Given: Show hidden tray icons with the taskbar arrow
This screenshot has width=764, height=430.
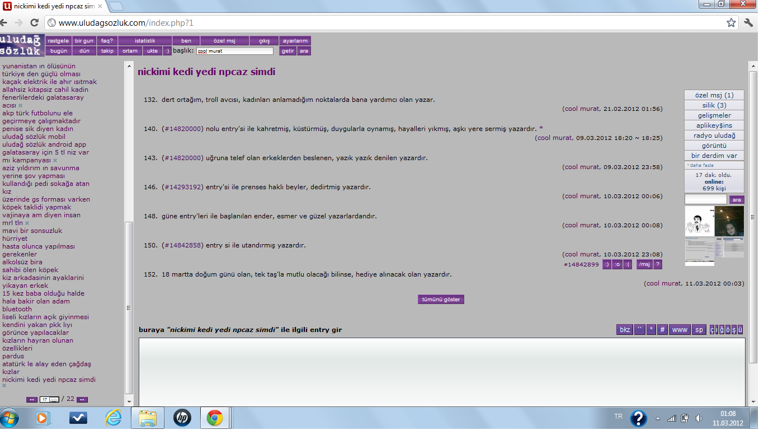Looking at the screenshot, I should pyautogui.click(x=658, y=418).
